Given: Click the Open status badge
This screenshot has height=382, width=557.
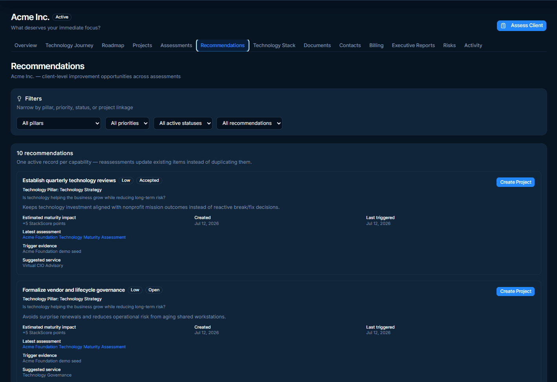Looking at the screenshot, I should click(x=154, y=290).
